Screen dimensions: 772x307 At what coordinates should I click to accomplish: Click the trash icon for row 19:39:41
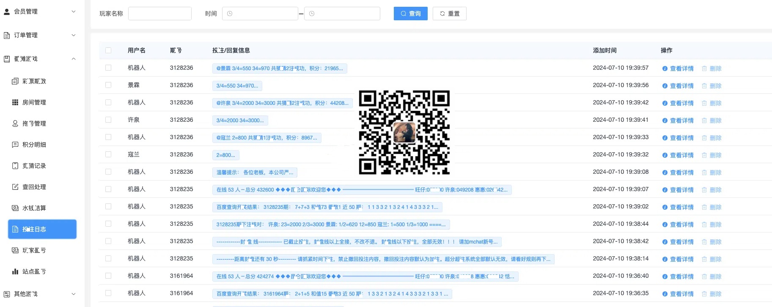coord(704,121)
